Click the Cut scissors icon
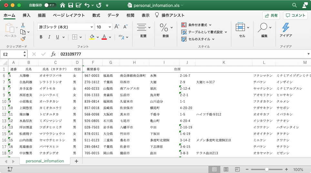311x173 pixels. pos(23,25)
